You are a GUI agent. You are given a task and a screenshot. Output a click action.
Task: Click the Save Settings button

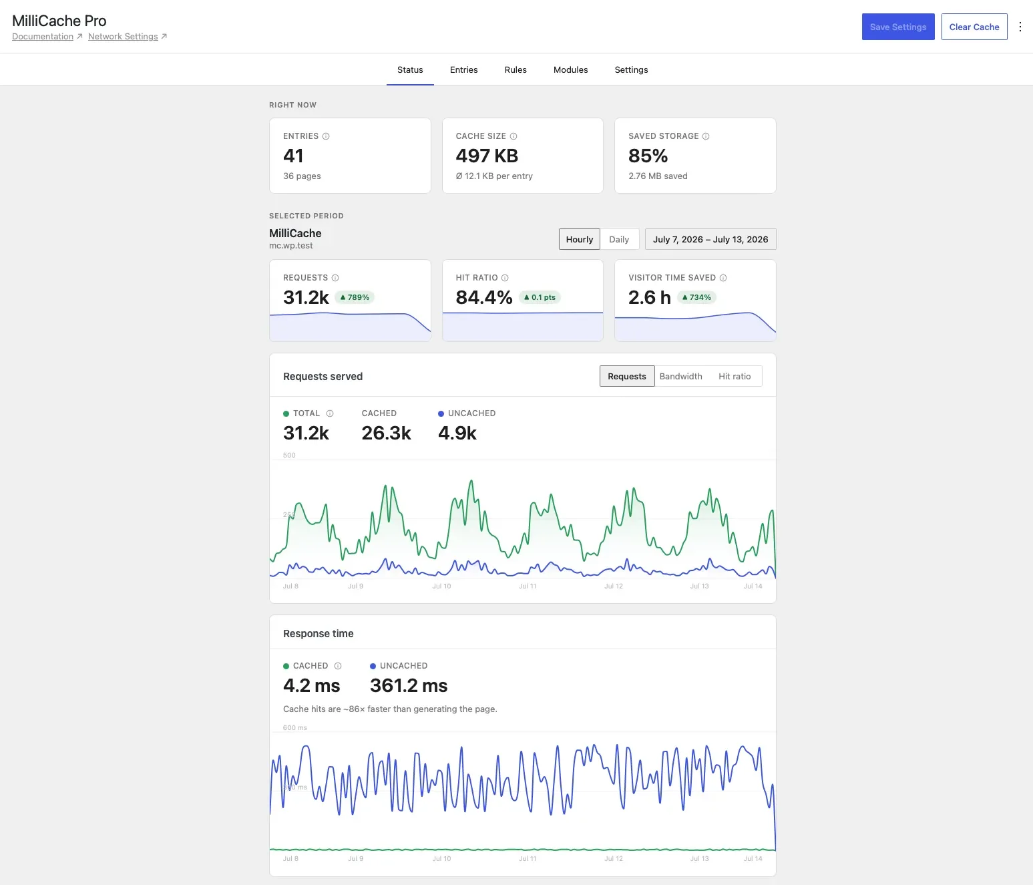(898, 27)
